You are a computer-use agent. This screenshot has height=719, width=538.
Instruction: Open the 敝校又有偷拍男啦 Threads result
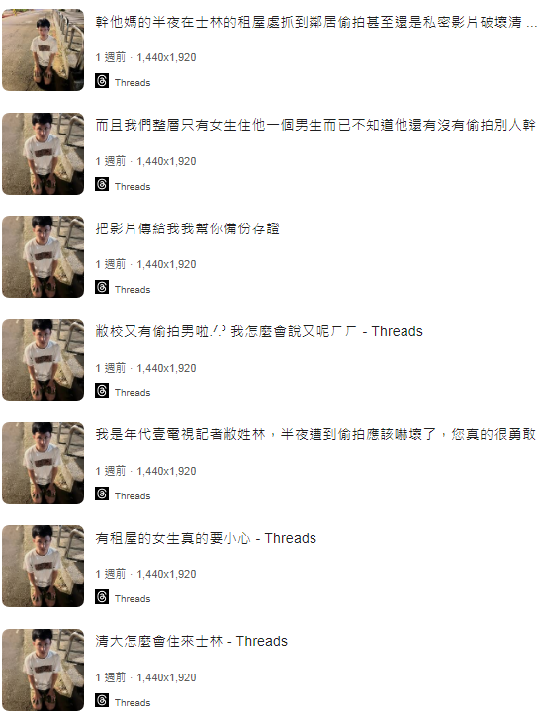259,331
